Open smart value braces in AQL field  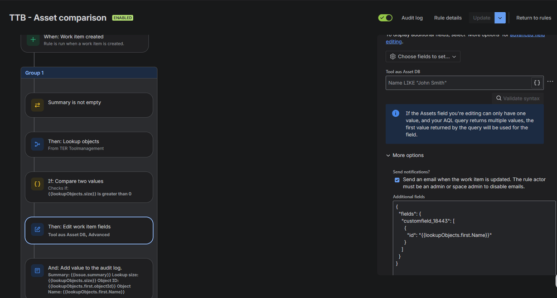click(x=537, y=83)
